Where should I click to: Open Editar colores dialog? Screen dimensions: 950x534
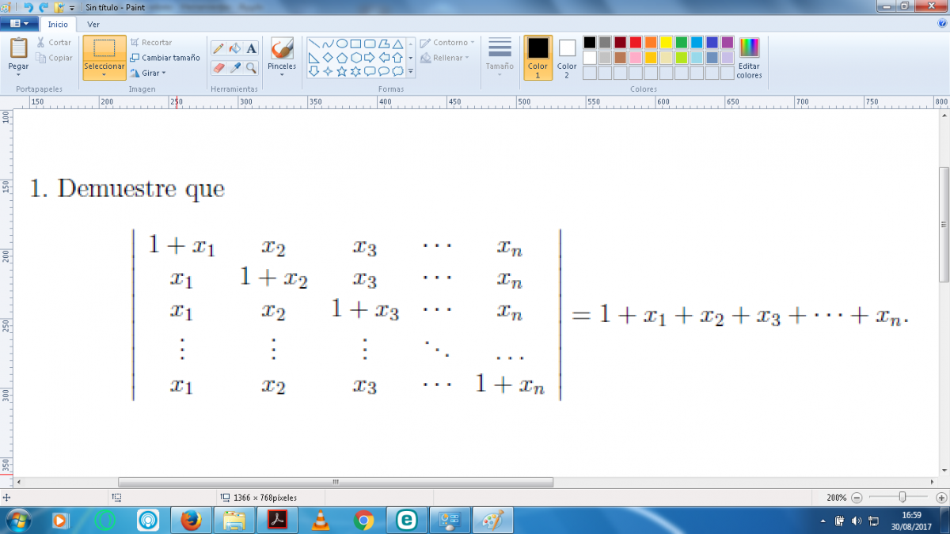tap(749, 58)
